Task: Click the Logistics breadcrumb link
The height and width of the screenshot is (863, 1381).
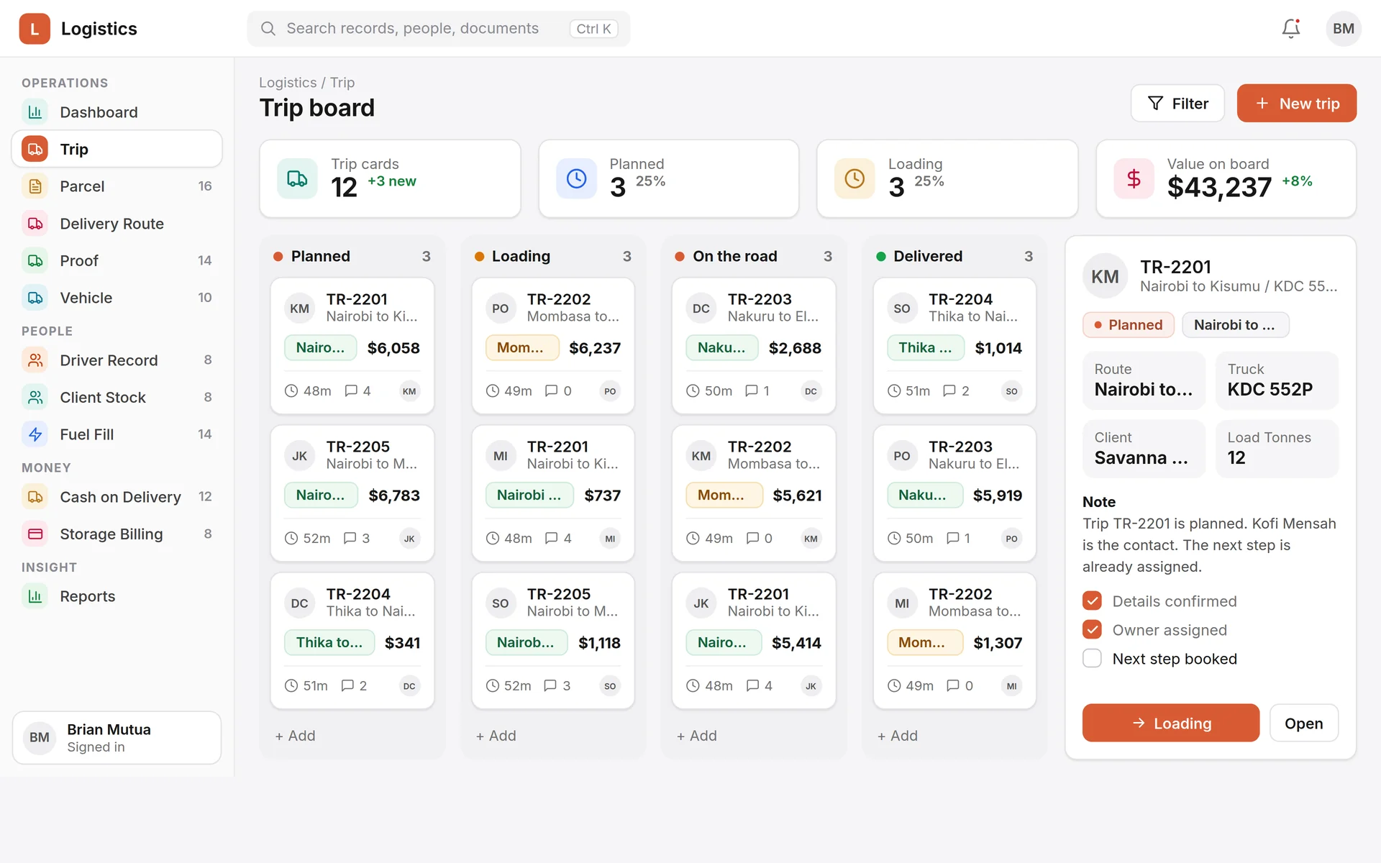Action: (x=288, y=83)
